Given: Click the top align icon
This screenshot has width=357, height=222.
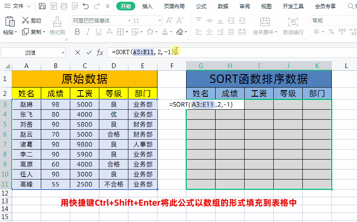Looking at the screenshot, I should pos(199,20).
